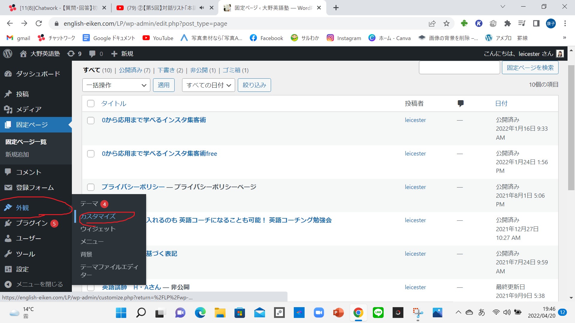Sort by 日付 column header

coord(501,103)
